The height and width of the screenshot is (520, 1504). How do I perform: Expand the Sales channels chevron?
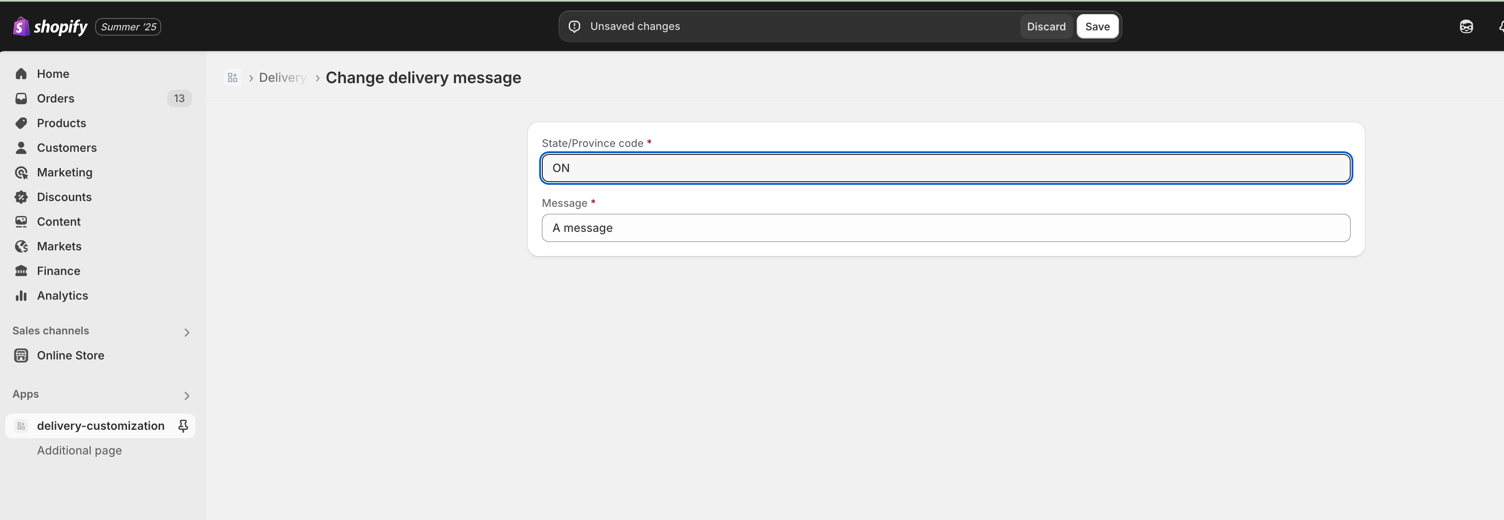[187, 332]
